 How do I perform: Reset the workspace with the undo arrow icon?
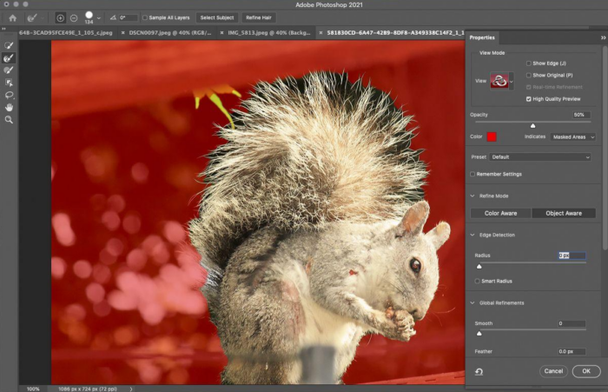479,372
